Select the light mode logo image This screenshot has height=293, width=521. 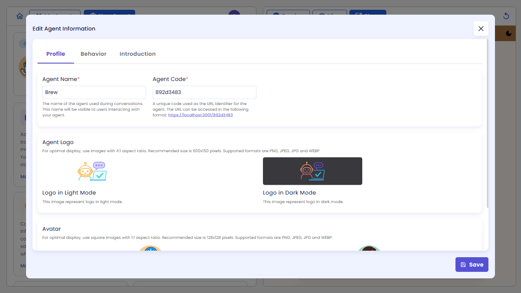[92, 171]
